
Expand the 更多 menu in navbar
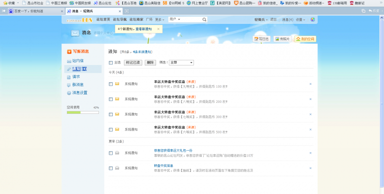tap(160, 20)
